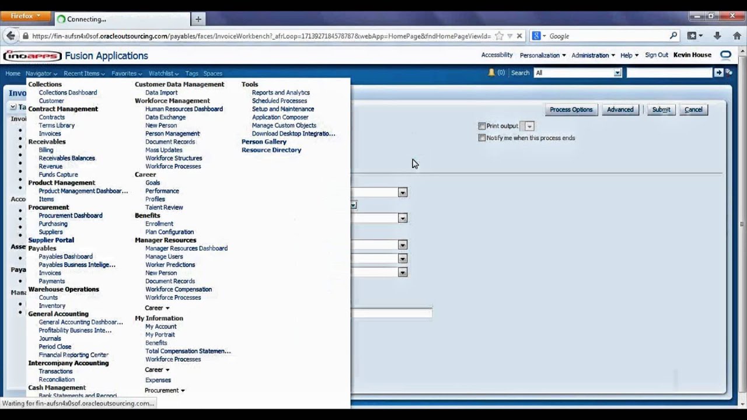
Task: Open the Favorites dropdown
Action: [x=127, y=73]
